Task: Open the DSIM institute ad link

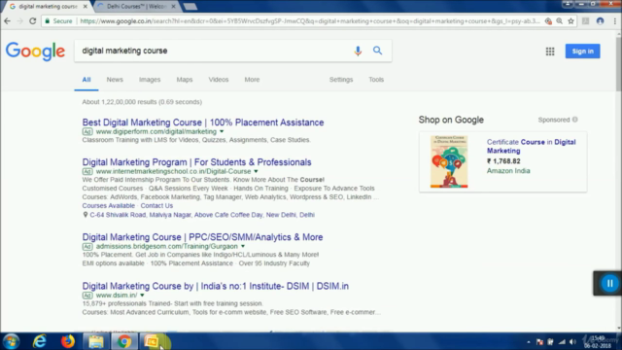Action: (x=216, y=286)
